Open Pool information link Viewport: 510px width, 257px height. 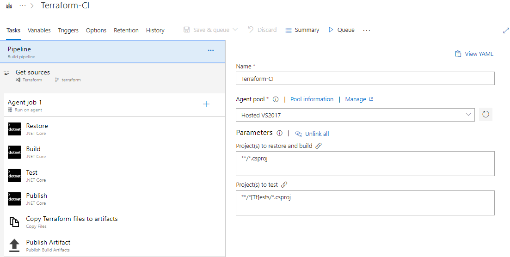click(x=312, y=99)
